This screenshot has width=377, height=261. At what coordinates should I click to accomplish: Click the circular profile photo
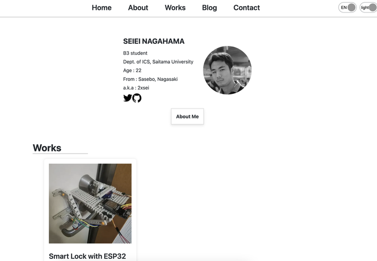227,70
